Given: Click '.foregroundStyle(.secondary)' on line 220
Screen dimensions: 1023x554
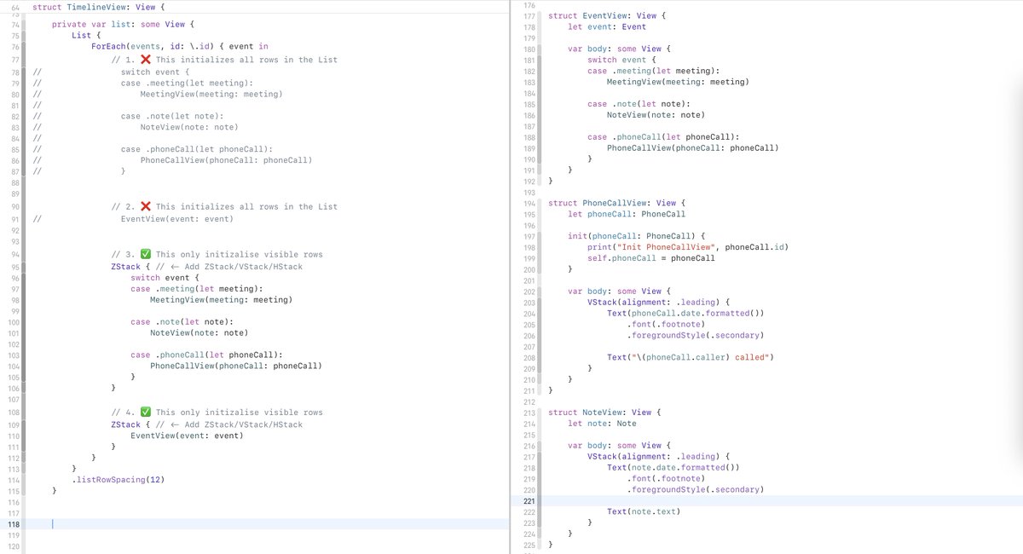Looking at the screenshot, I should (696, 490).
